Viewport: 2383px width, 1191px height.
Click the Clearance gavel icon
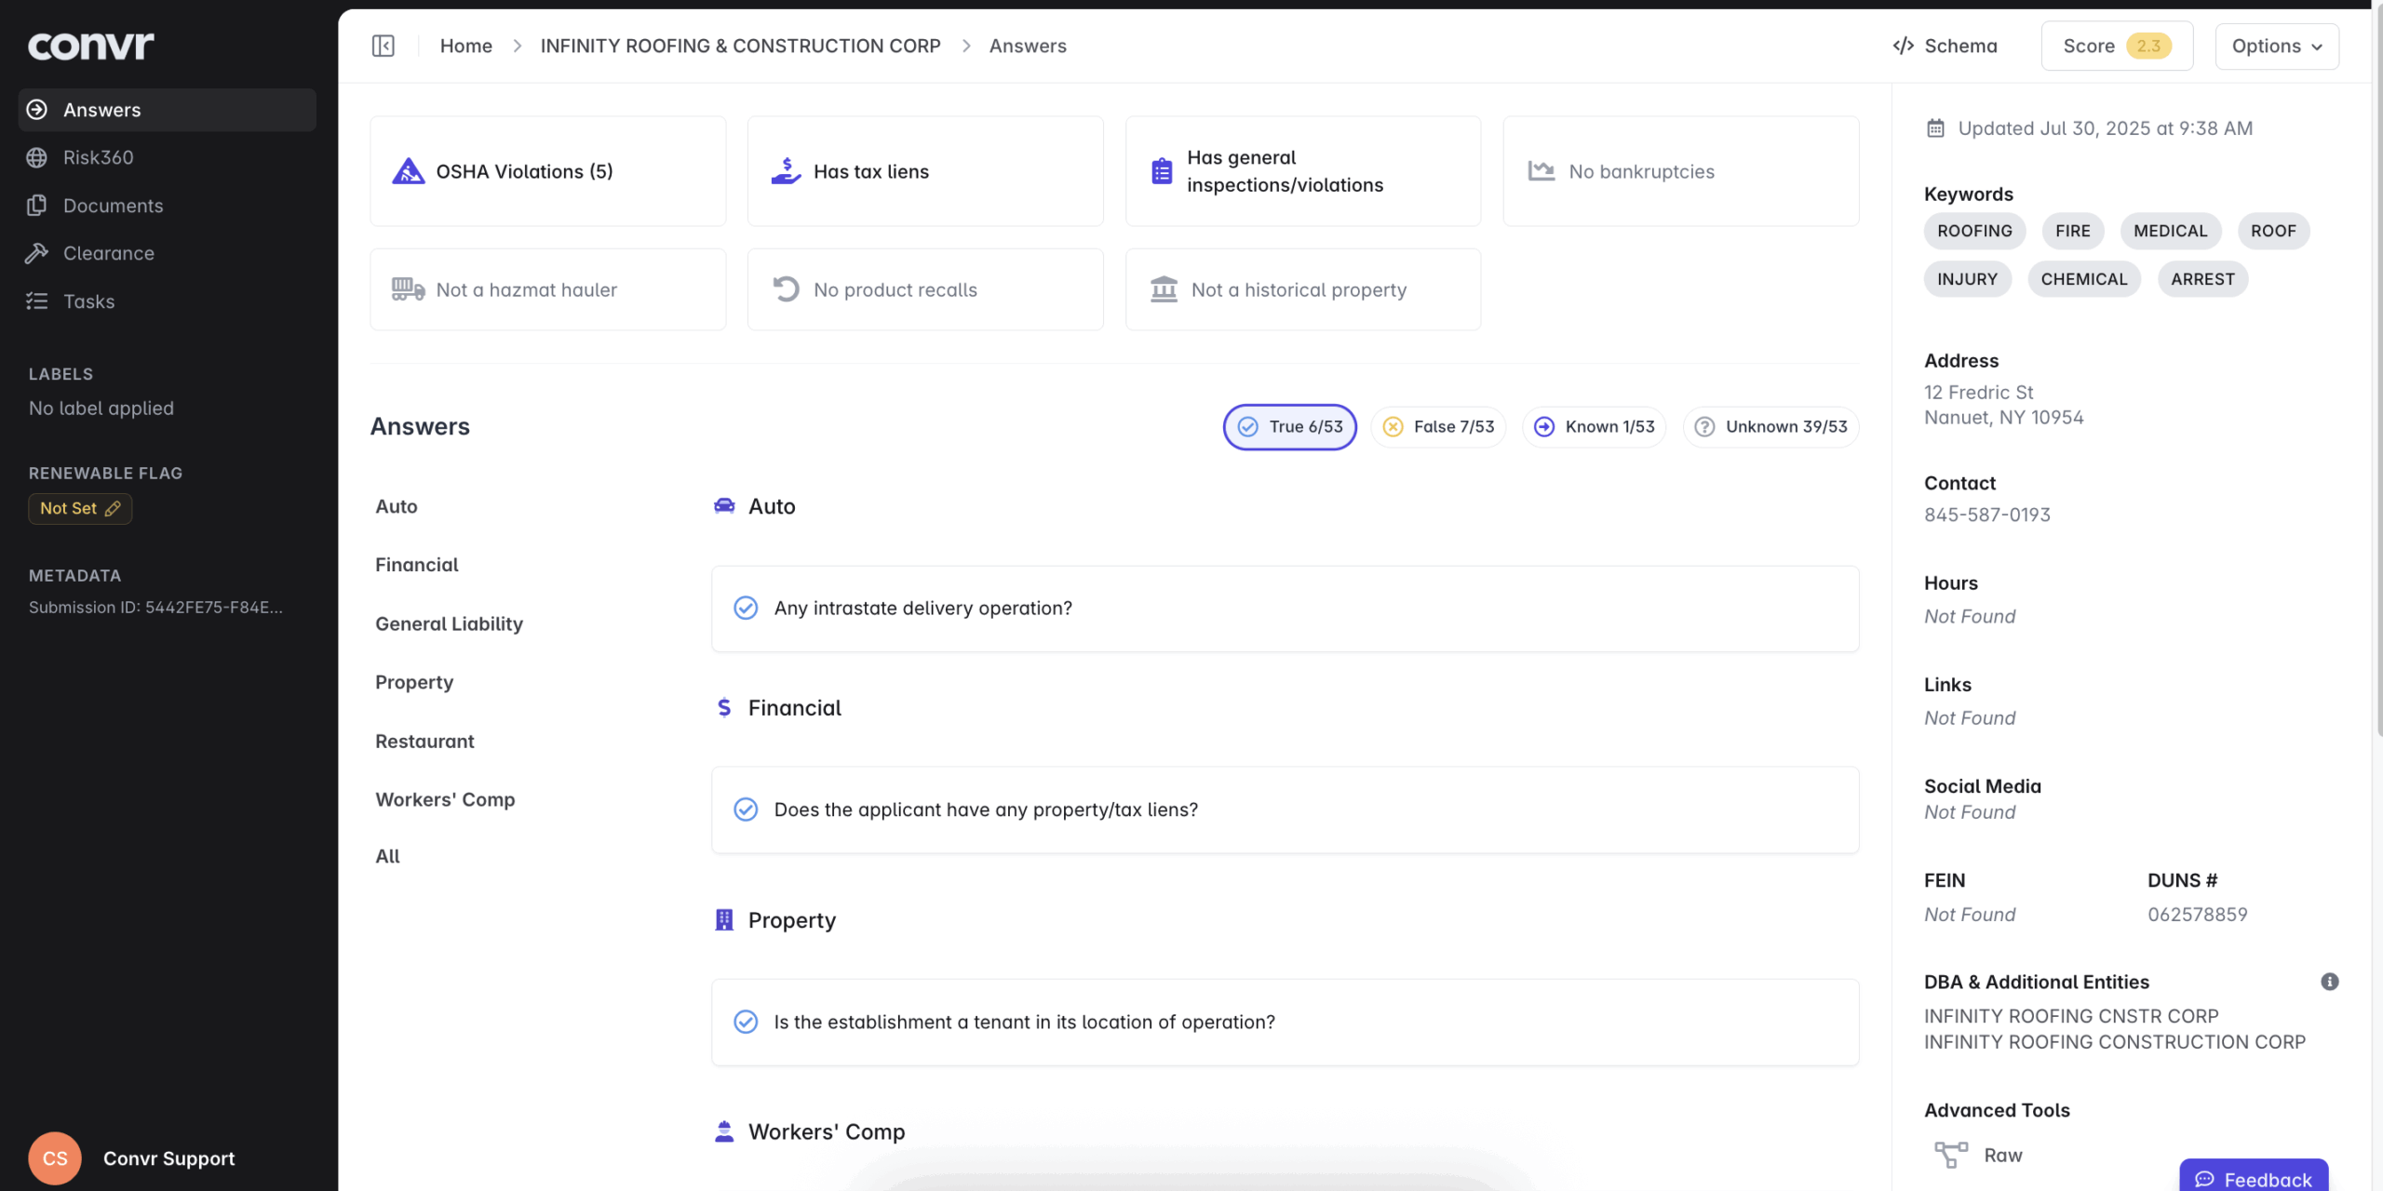(x=37, y=253)
